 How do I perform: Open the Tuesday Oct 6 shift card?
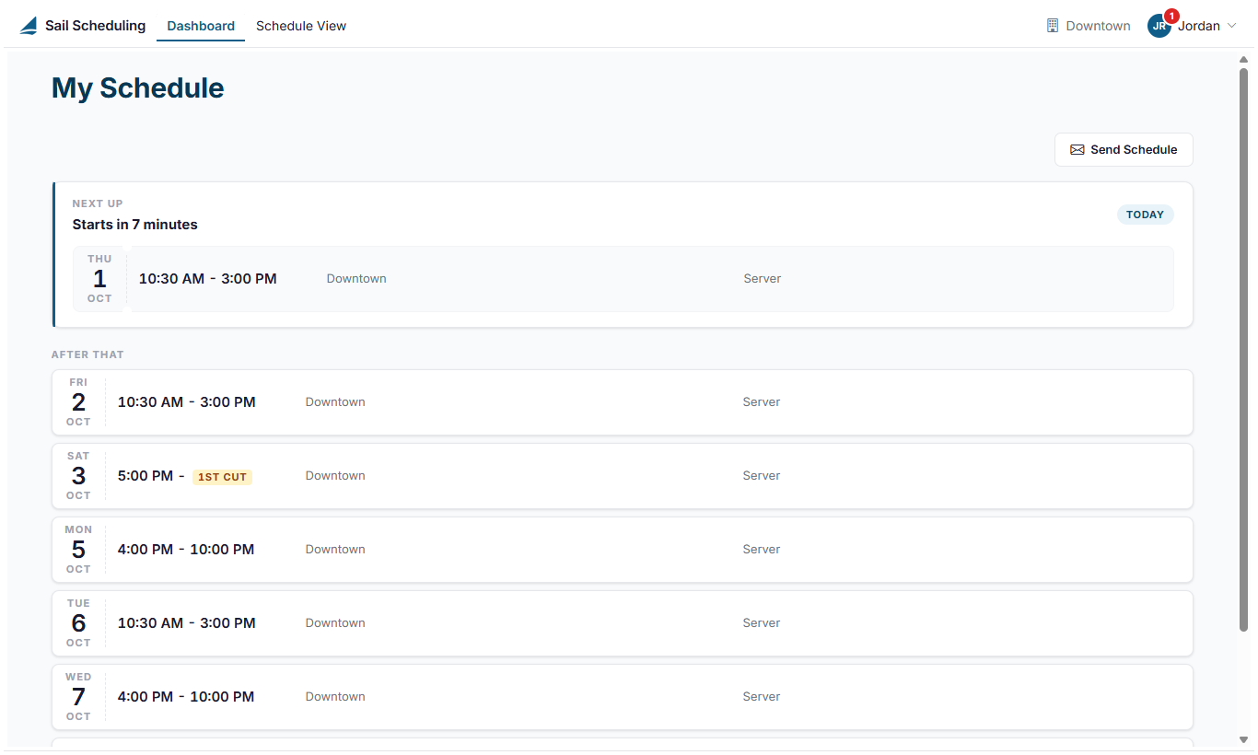623,623
